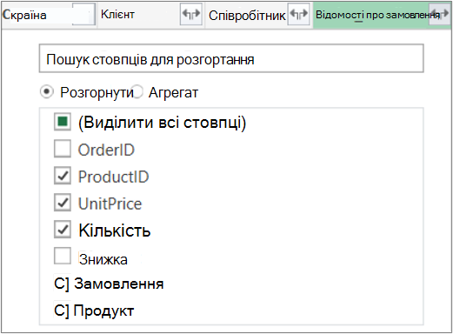Select the Співробітник column header
The image size is (453, 334).
pos(259,15)
